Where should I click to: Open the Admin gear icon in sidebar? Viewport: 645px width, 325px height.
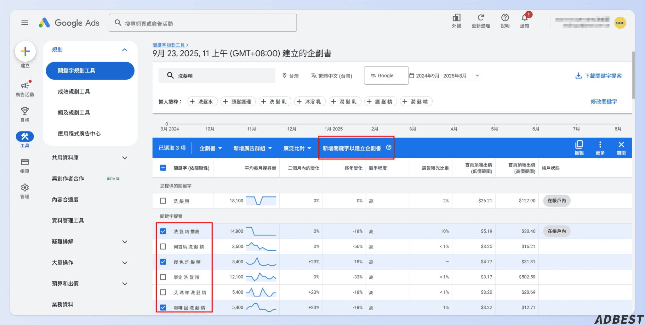pyautogui.click(x=25, y=188)
